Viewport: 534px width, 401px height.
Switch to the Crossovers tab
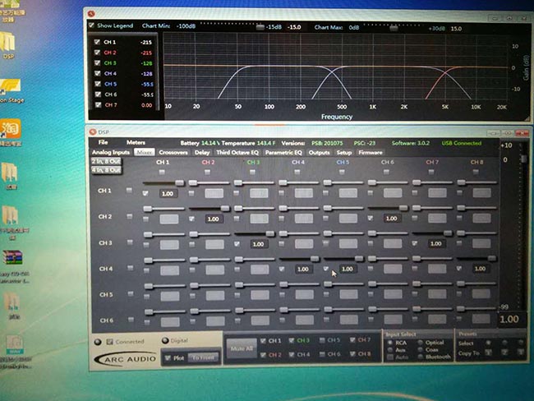173,152
